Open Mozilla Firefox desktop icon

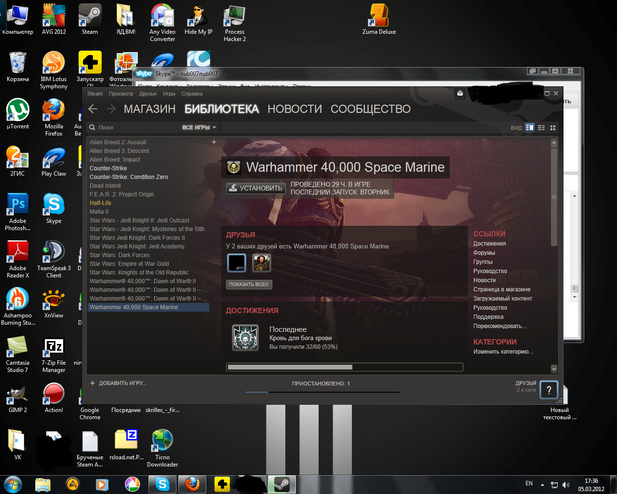click(x=54, y=117)
